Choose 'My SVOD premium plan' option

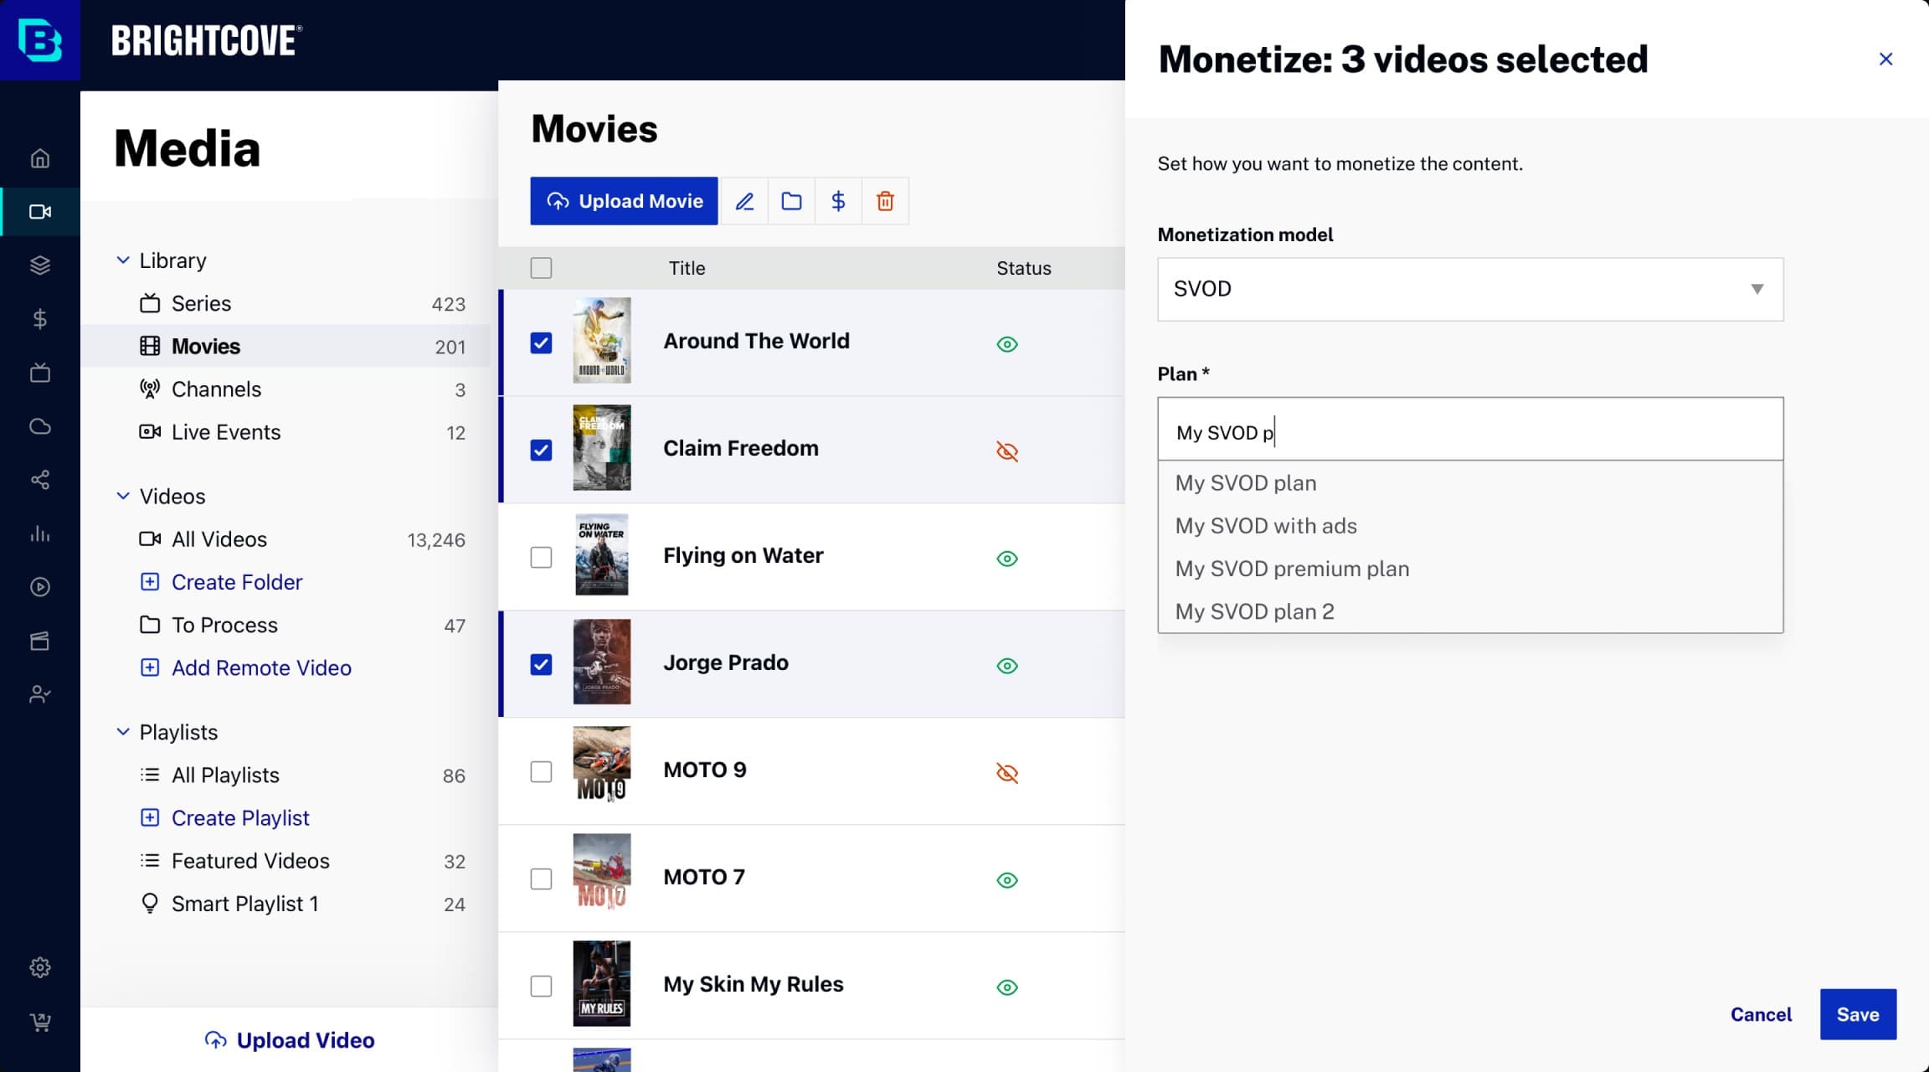point(1470,569)
